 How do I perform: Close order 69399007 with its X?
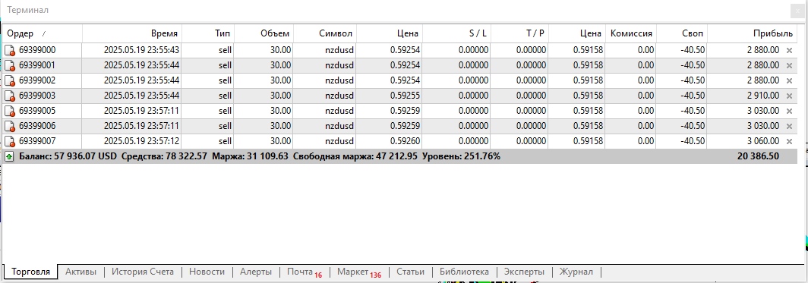pyautogui.click(x=789, y=141)
